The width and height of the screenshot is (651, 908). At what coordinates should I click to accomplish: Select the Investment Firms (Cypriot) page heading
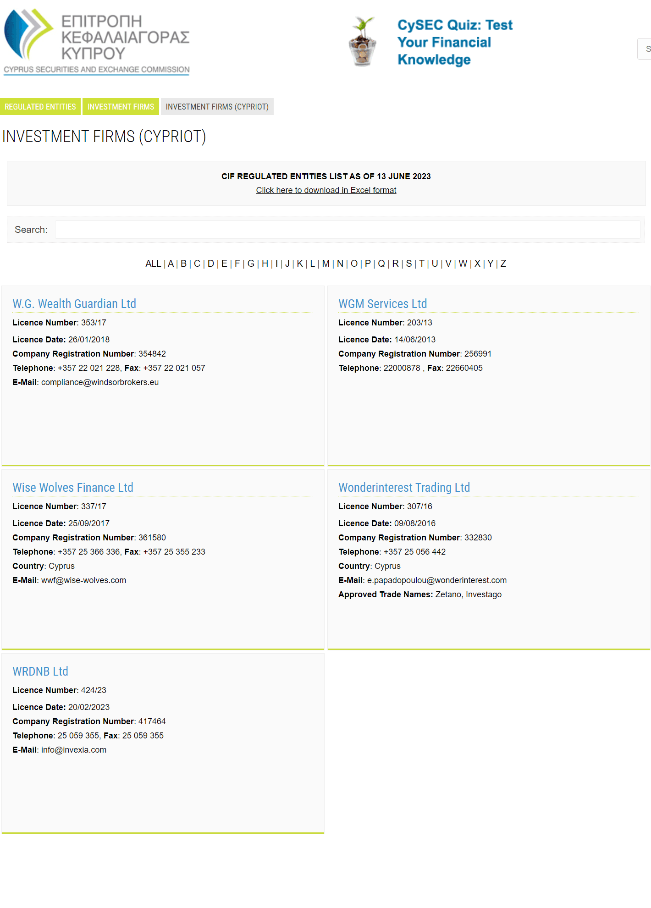point(104,137)
